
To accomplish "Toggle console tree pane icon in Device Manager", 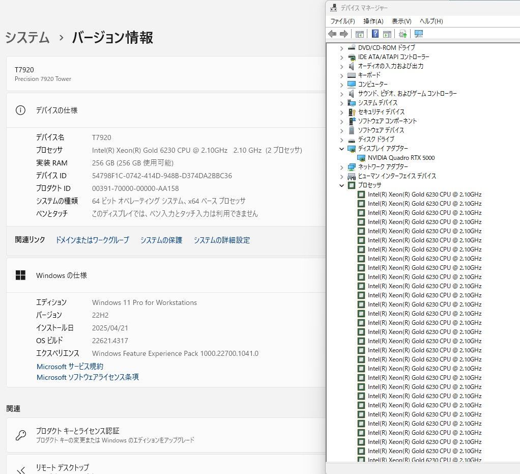I will 360,34.
